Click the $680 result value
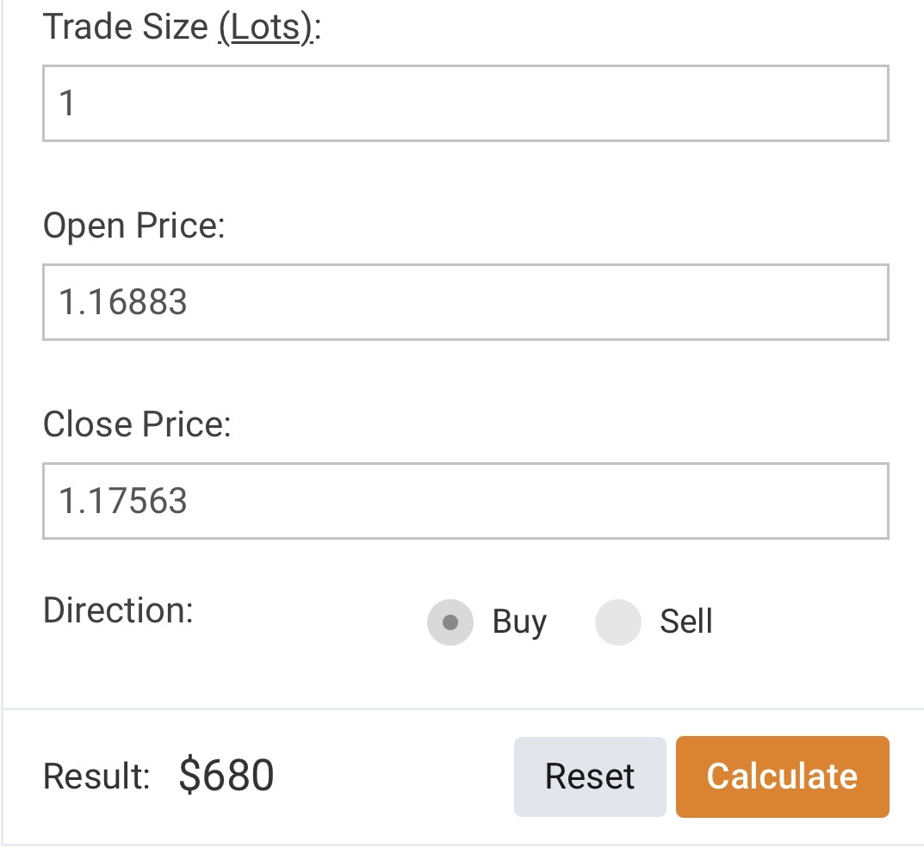This screenshot has height=860, width=924. click(226, 776)
